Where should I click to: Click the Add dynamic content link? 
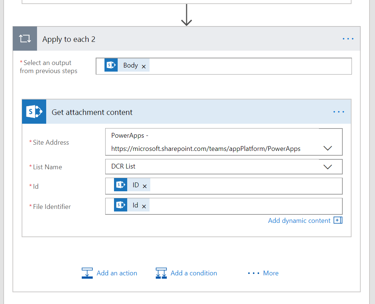click(x=299, y=220)
